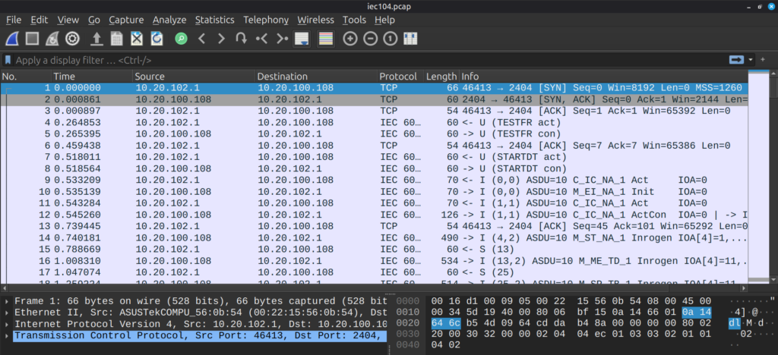Click packet list vertical scrollbar
Screen dimensions: 778x355
pos(773,178)
